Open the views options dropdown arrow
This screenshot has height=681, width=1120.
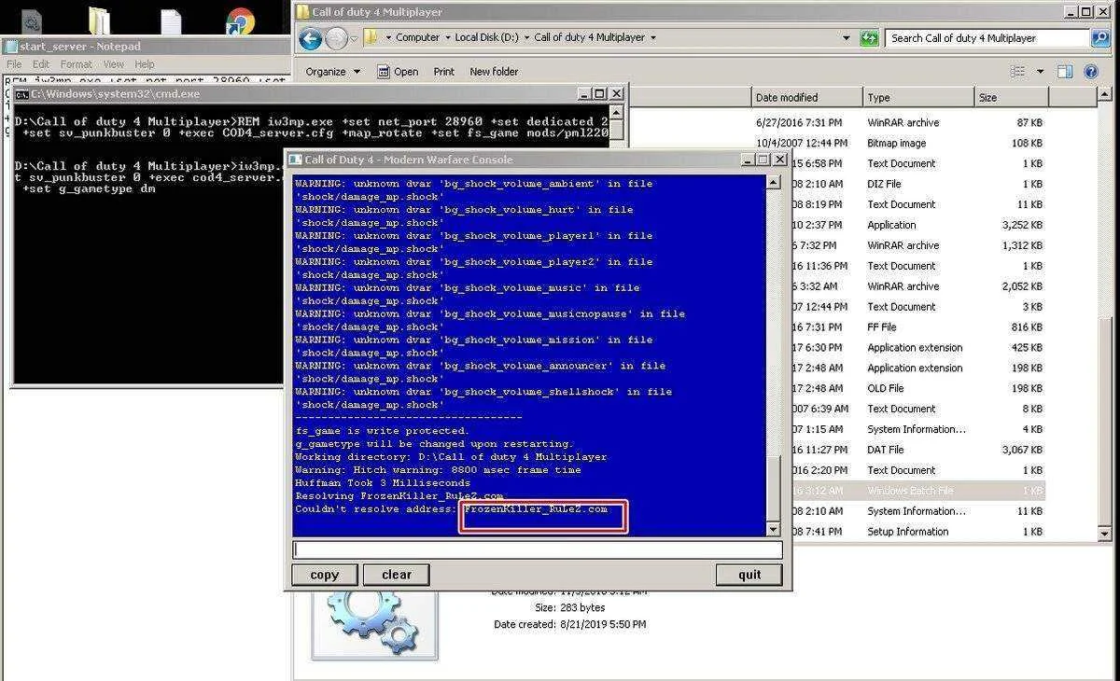pyautogui.click(x=1041, y=72)
